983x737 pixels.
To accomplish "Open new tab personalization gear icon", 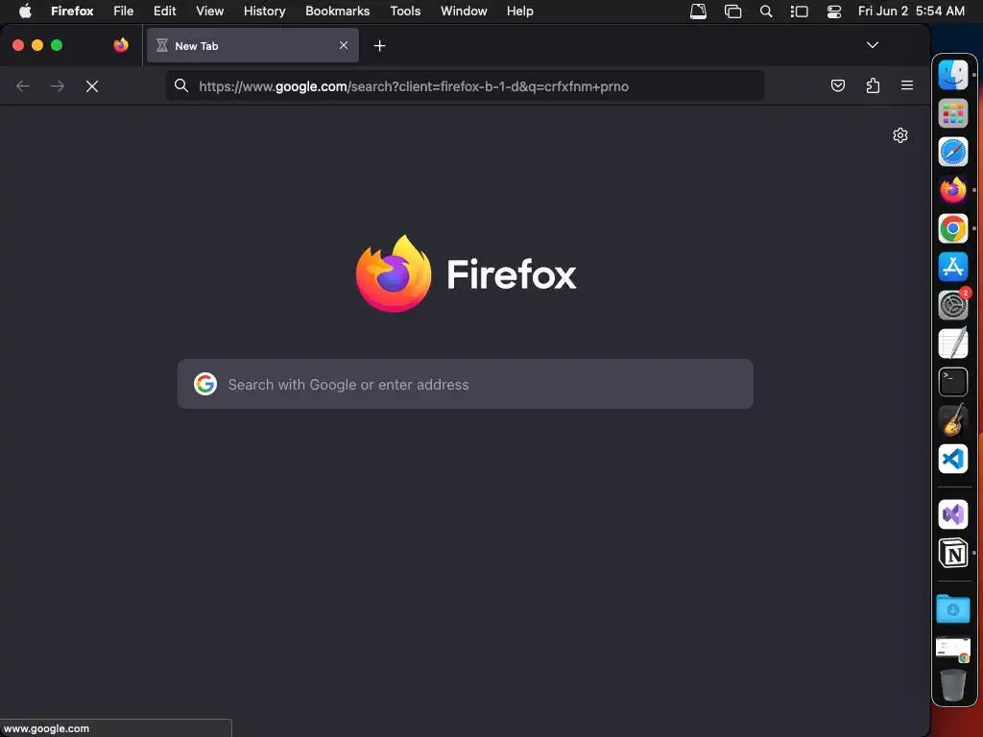I will coord(900,135).
